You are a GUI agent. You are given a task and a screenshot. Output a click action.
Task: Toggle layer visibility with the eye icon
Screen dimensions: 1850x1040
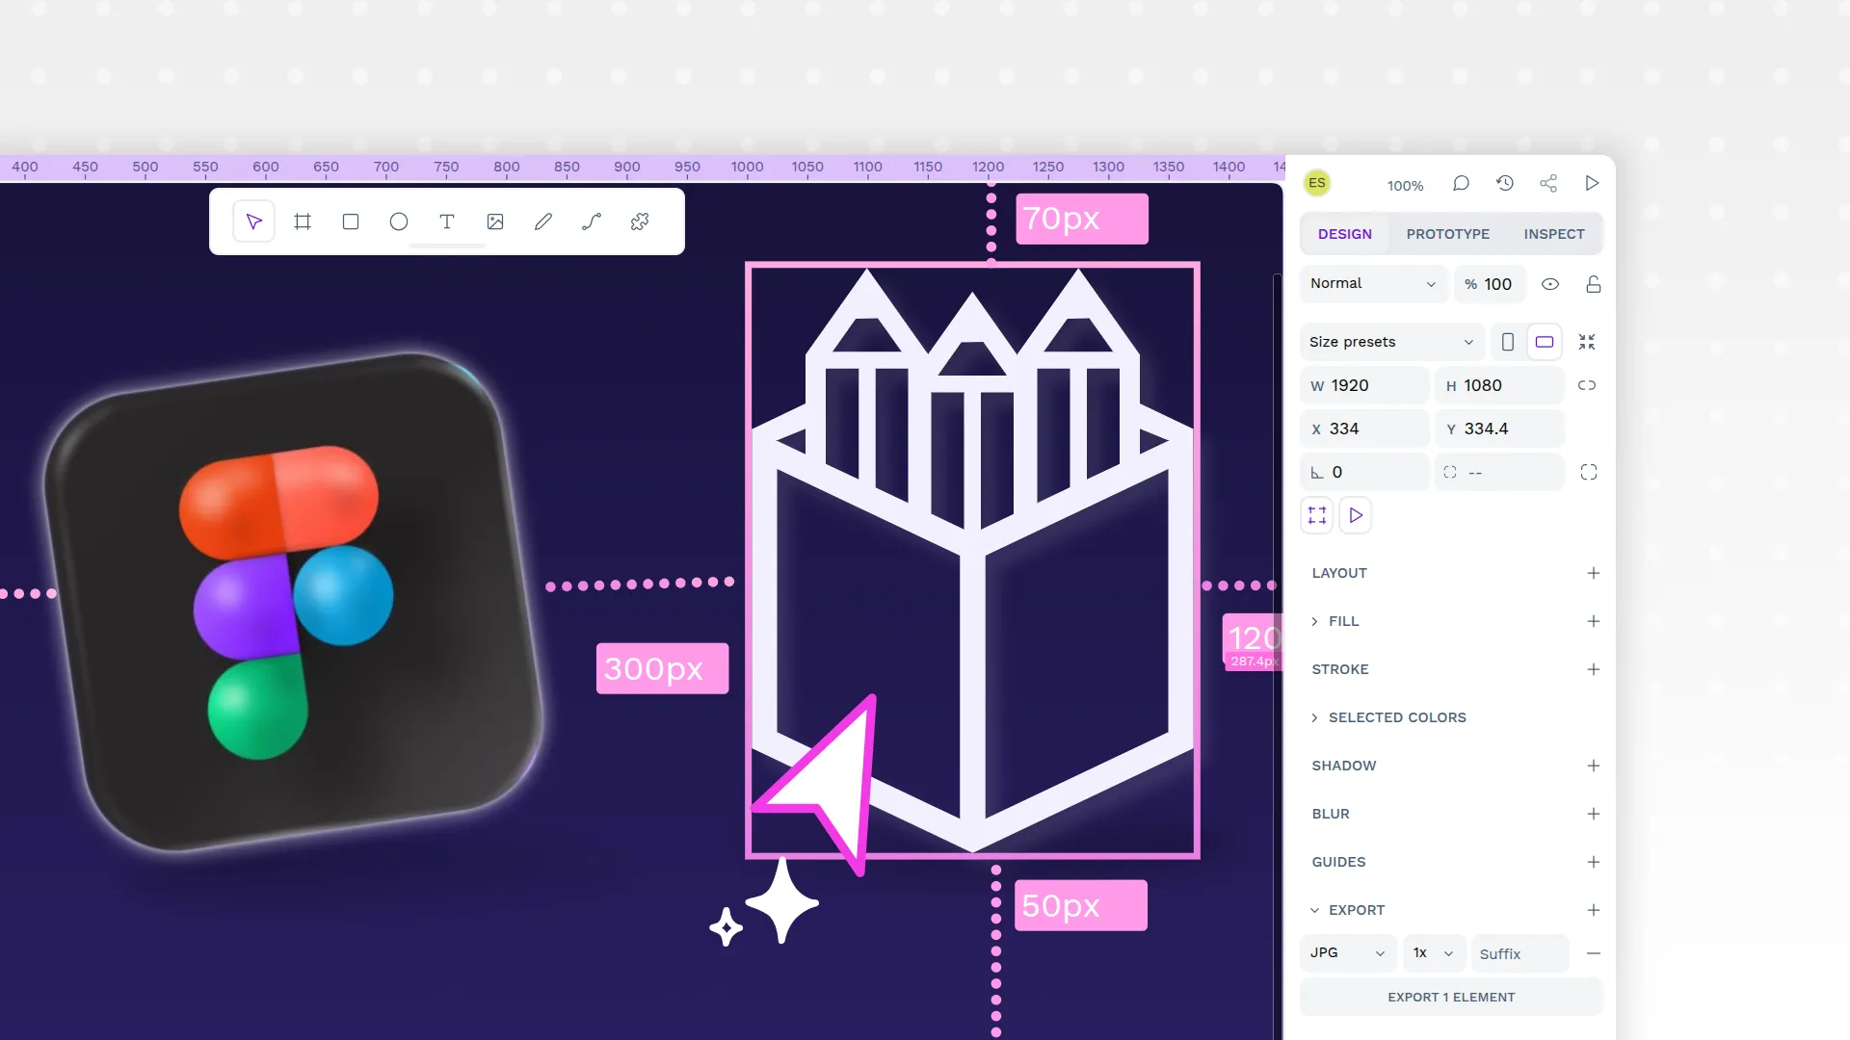(x=1550, y=284)
